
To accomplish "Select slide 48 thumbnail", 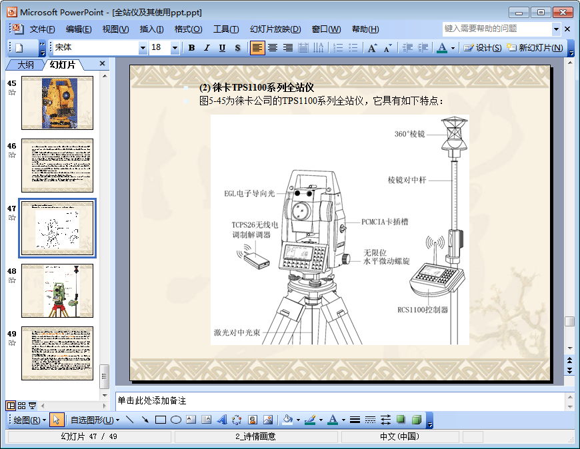I will [x=57, y=290].
